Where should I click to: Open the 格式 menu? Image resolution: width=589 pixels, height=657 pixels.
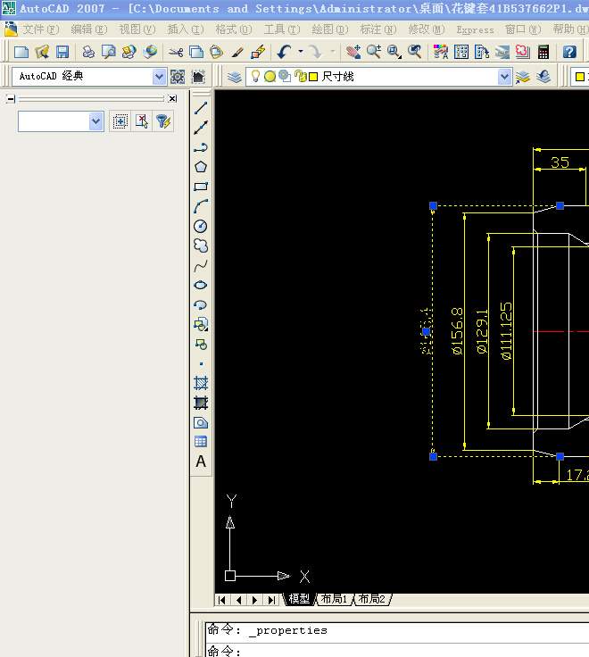[x=231, y=29]
